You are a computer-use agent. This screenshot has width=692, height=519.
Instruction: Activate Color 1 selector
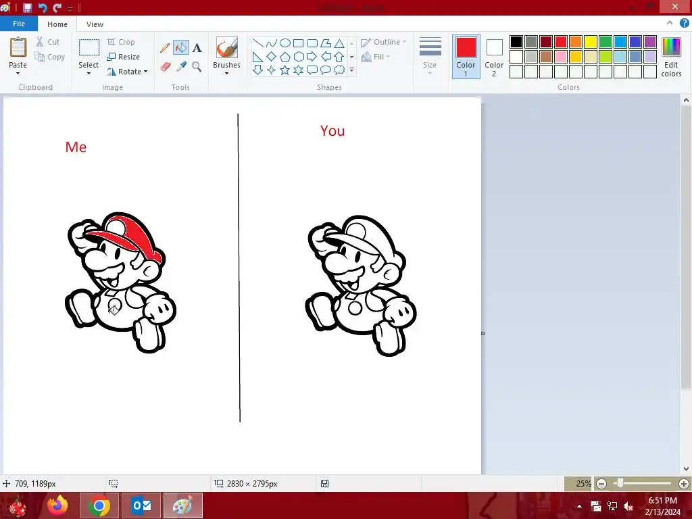pyautogui.click(x=466, y=57)
